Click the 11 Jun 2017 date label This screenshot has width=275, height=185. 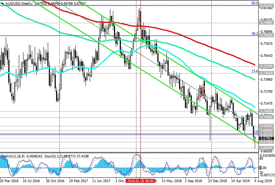tap(101, 181)
